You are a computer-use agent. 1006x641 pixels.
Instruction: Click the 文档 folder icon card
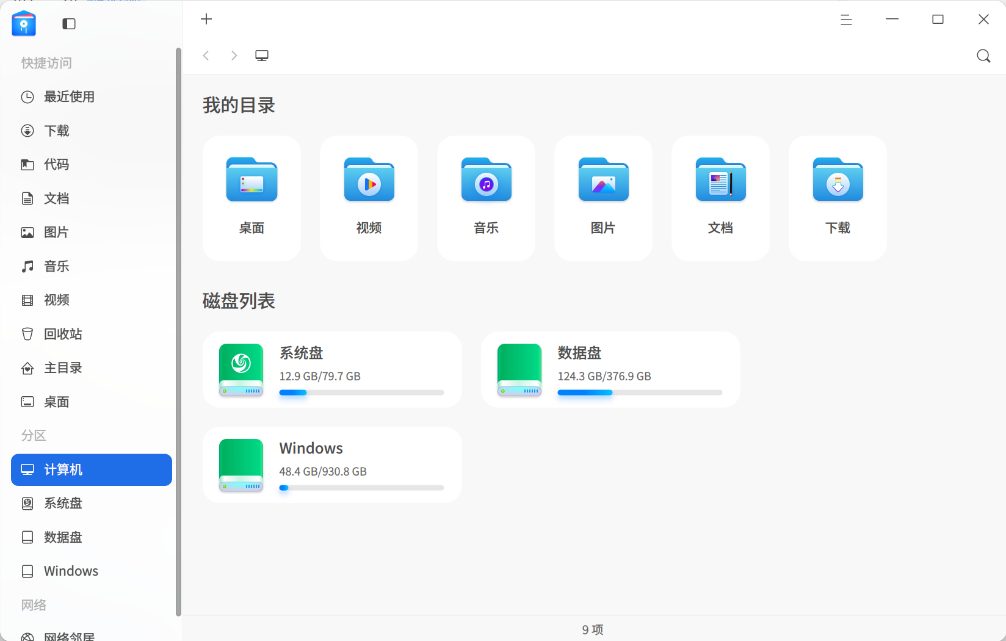pos(720,198)
